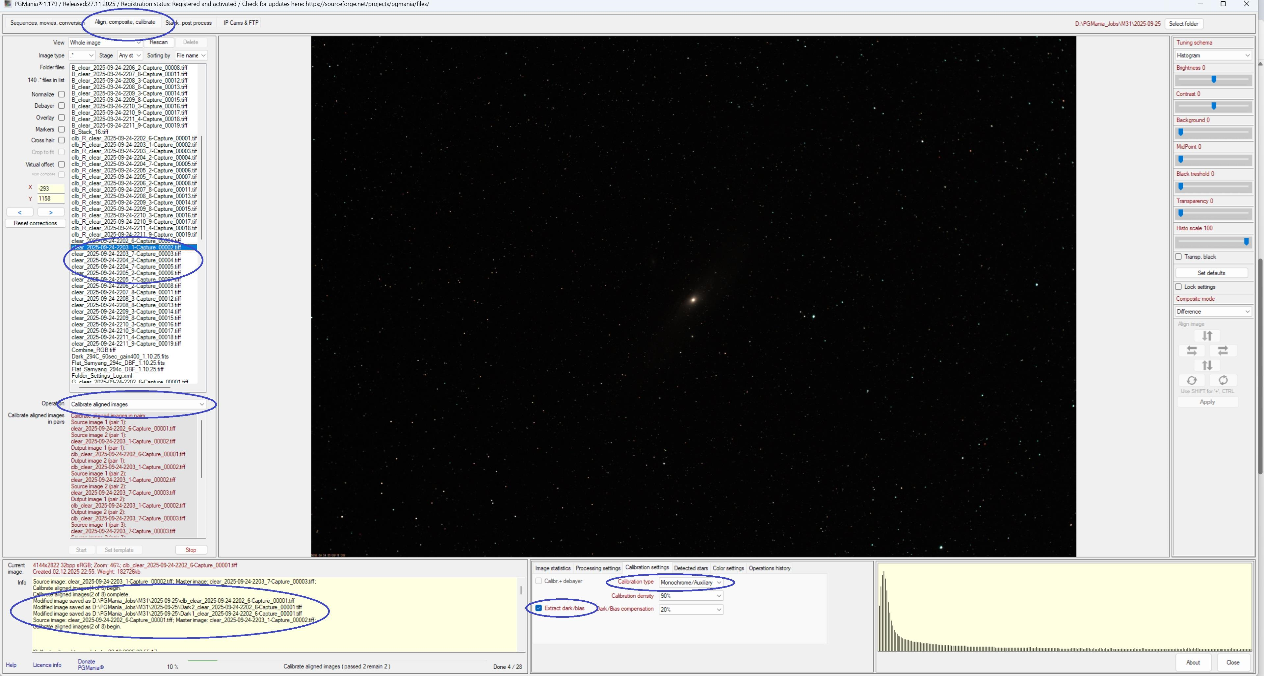
Task: Go to previous image with < button
Action: 20,212
